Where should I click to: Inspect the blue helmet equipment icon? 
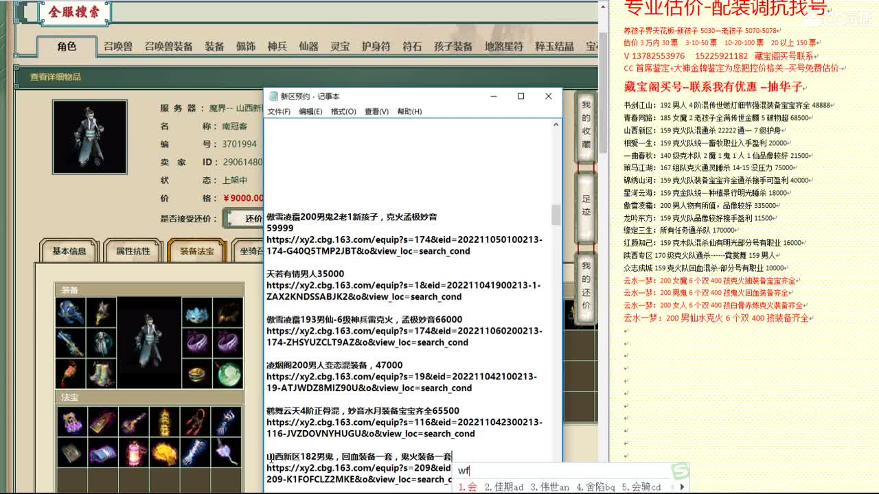[70, 312]
